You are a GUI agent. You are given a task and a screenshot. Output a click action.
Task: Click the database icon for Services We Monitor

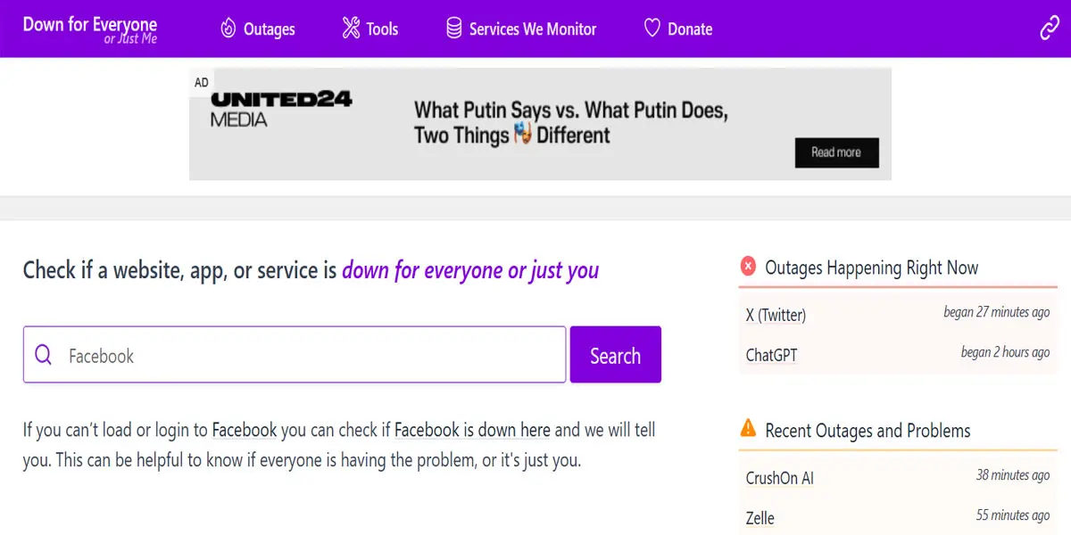click(x=454, y=29)
